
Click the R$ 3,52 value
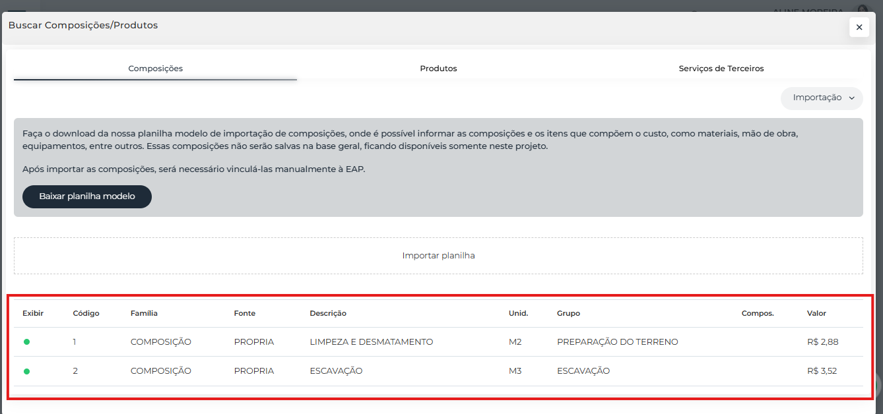(x=822, y=371)
